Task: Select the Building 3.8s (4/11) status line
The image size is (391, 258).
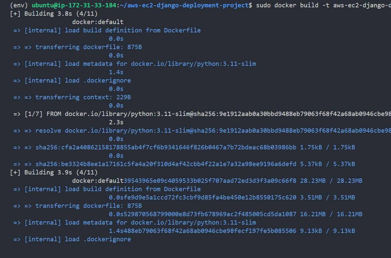Action: [x=54, y=14]
